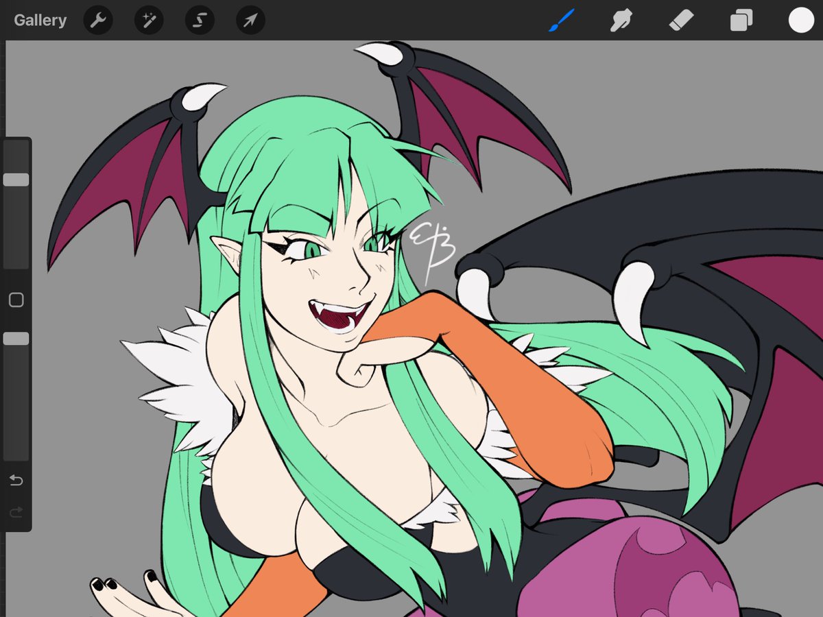823x617 pixels.
Task: Open the Layers panel
Action: pyautogui.click(x=741, y=21)
